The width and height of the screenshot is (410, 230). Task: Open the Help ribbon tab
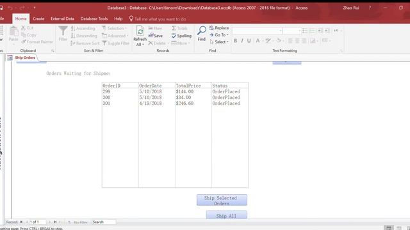coord(118,19)
